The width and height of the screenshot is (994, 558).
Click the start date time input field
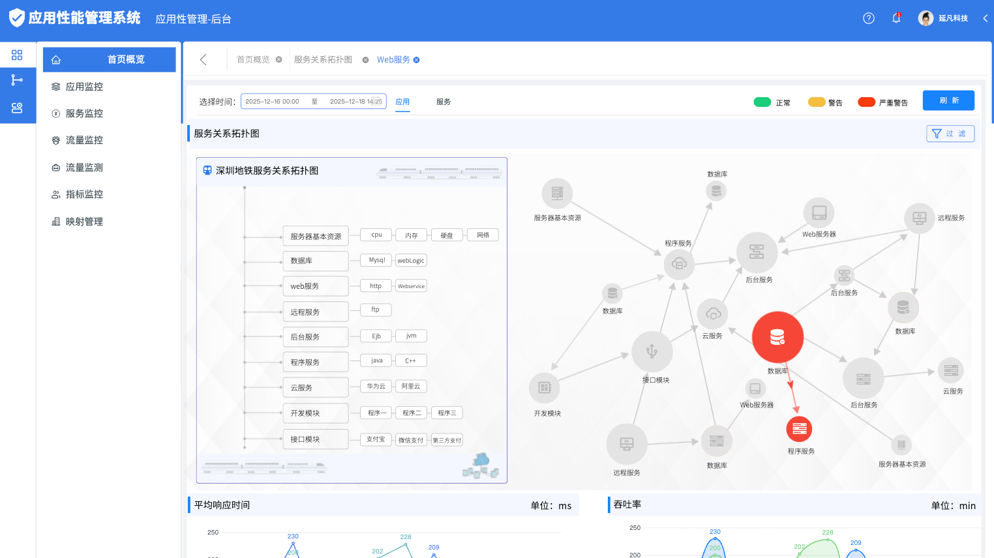tap(273, 102)
